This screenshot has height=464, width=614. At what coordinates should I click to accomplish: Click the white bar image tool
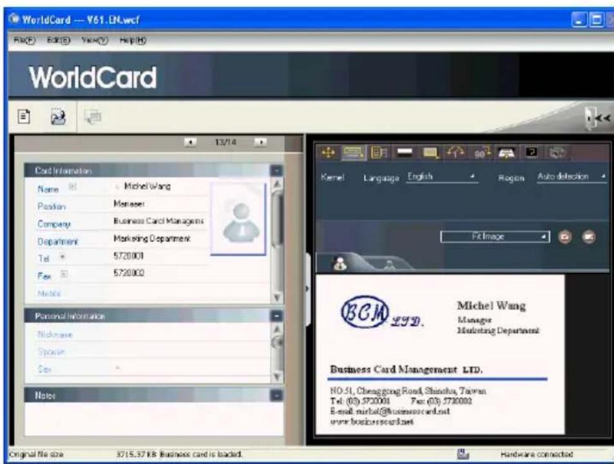(x=405, y=153)
